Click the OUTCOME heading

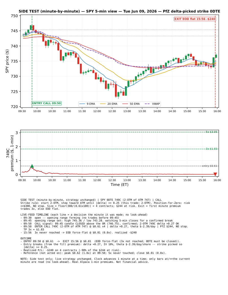pos(26,238)
